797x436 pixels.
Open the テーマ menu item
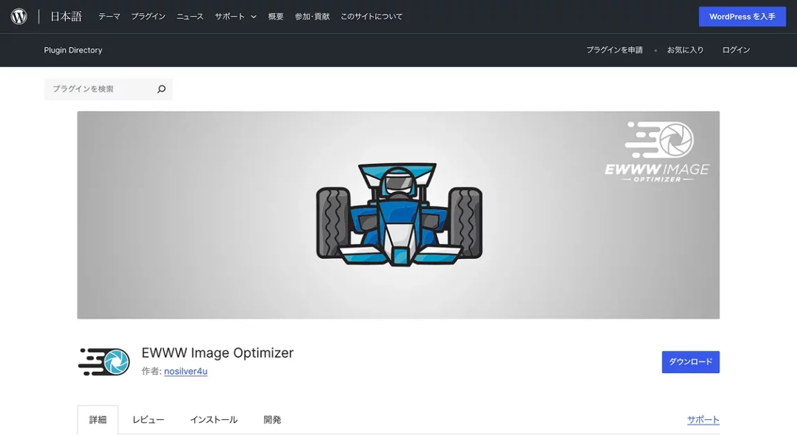coord(109,17)
